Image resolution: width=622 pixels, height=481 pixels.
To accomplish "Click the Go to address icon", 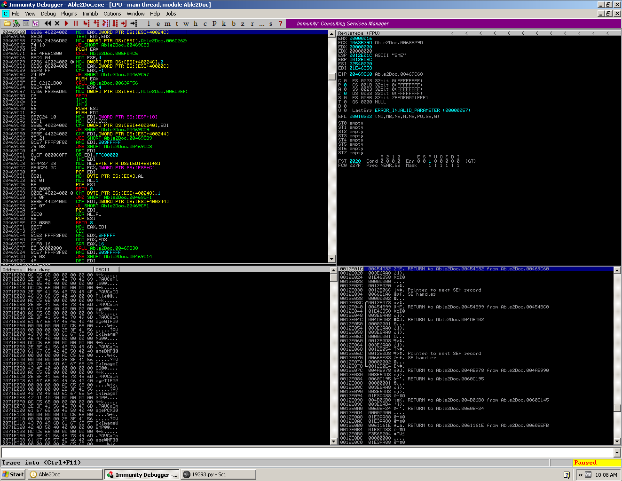I will [x=134, y=23].
